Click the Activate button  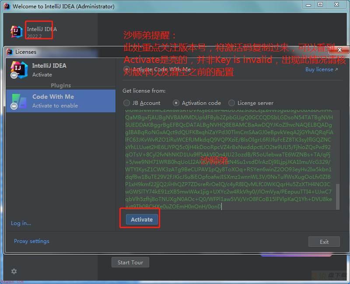point(142,220)
